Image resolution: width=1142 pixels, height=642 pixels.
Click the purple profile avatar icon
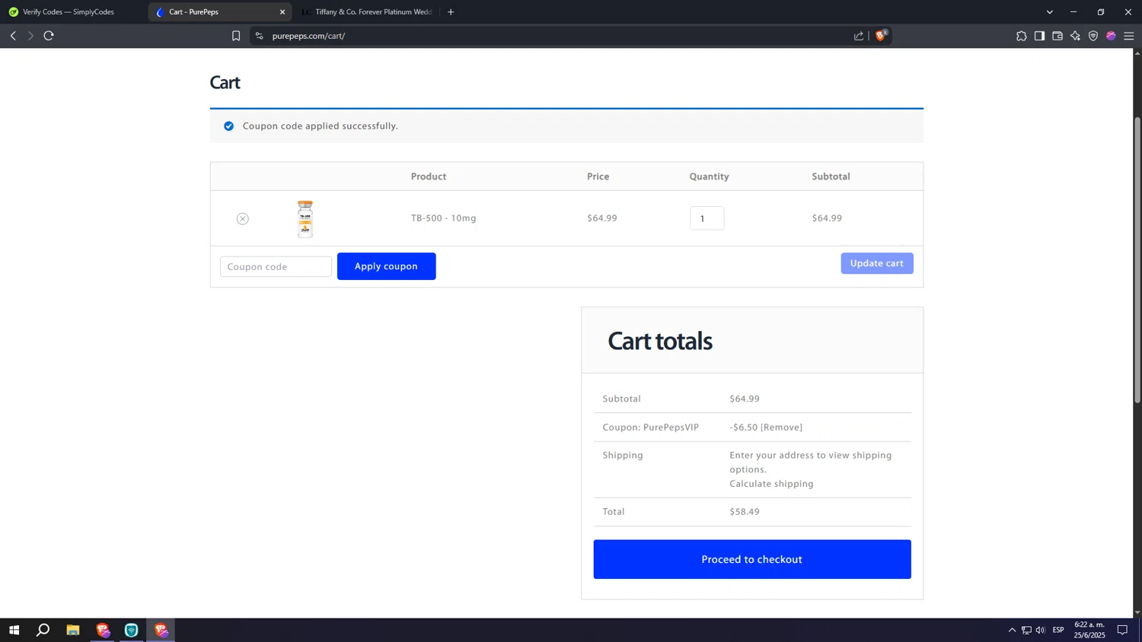coord(1111,36)
